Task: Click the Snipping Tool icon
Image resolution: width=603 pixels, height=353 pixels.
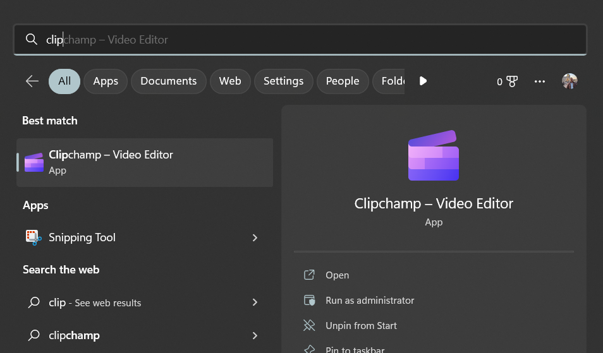Action: pos(33,237)
